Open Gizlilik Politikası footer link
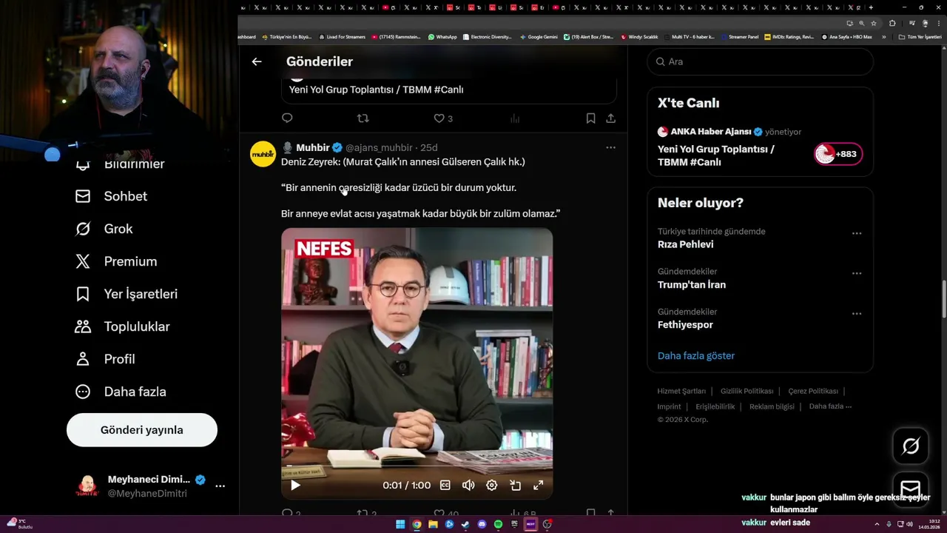The image size is (947, 533). (747, 391)
